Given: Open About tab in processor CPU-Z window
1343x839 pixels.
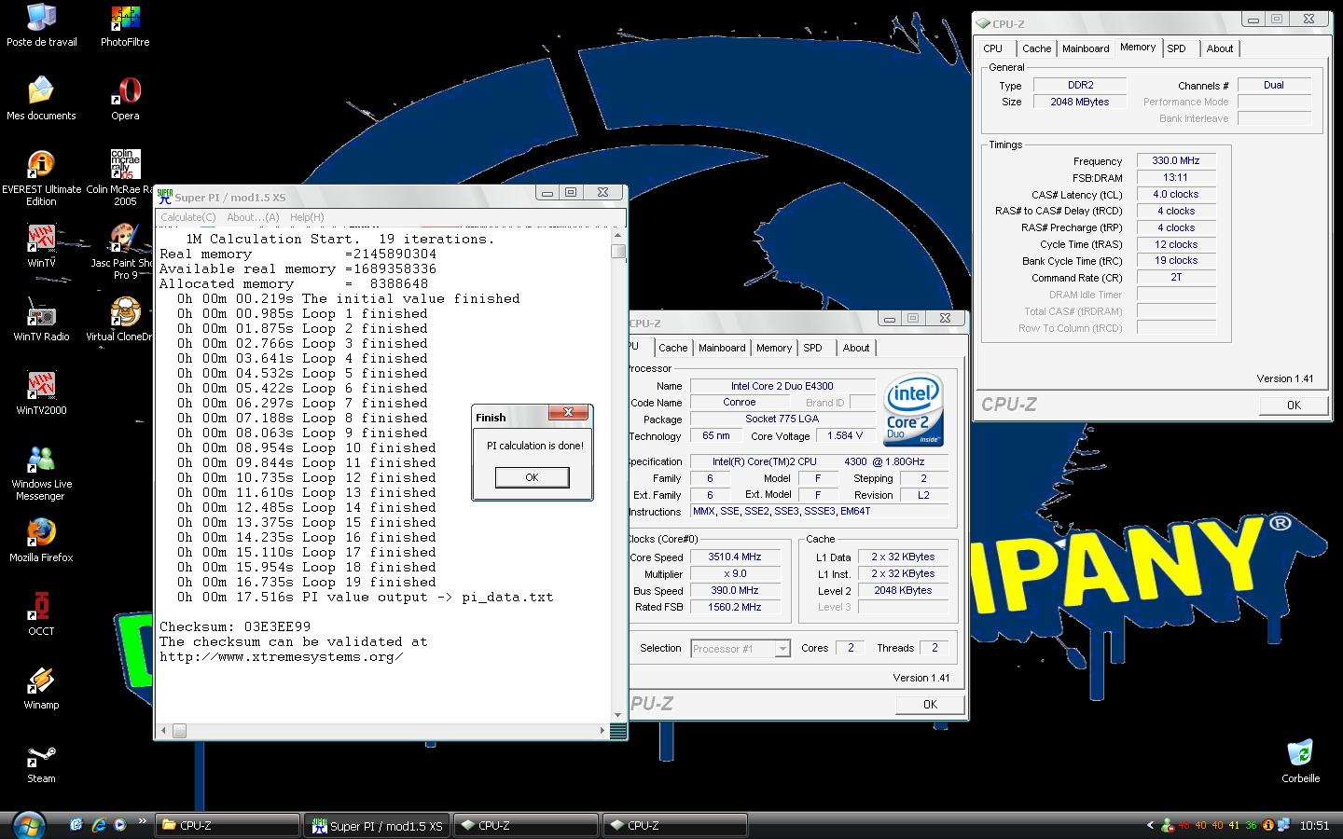Looking at the screenshot, I should coord(856,348).
